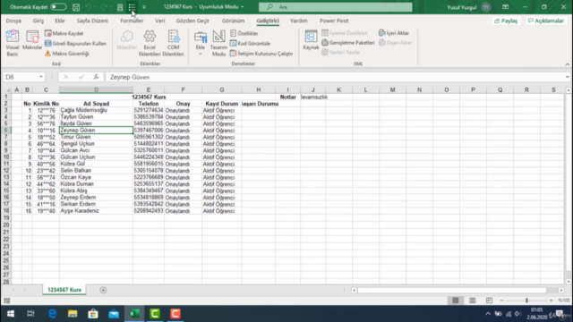Switch to Page Break Preview in status bar
The image size is (573, 322).
click(489, 301)
